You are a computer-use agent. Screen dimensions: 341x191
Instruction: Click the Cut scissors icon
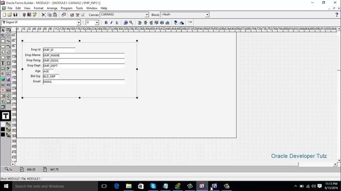pos(44,15)
